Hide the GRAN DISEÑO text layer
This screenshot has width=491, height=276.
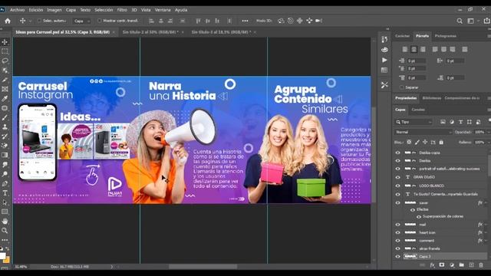point(397,177)
